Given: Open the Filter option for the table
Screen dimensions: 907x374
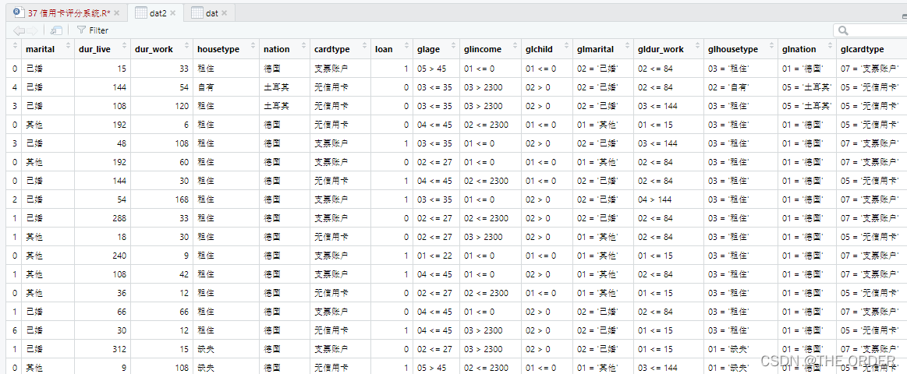Looking at the screenshot, I should coord(93,30).
